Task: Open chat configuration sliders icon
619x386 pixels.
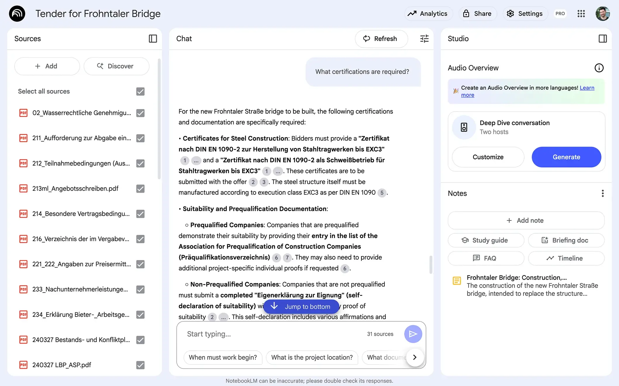Action: pyautogui.click(x=424, y=39)
